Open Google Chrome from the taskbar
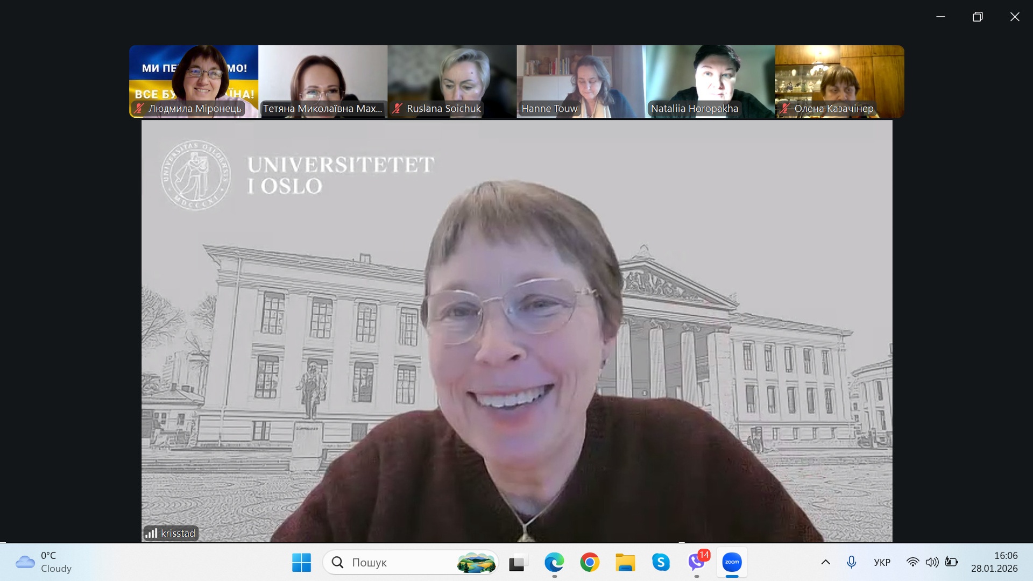 click(x=590, y=562)
